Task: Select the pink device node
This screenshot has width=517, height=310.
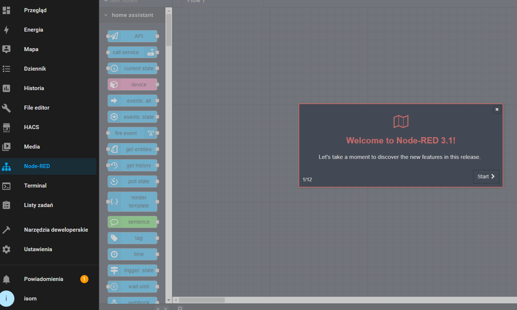Action: [133, 85]
